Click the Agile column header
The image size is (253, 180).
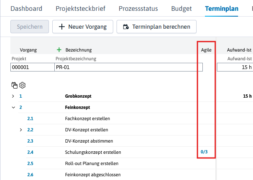pyautogui.click(x=206, y=50)
